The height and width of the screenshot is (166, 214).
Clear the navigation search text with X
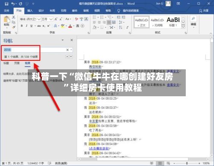[x=68, y=50]
